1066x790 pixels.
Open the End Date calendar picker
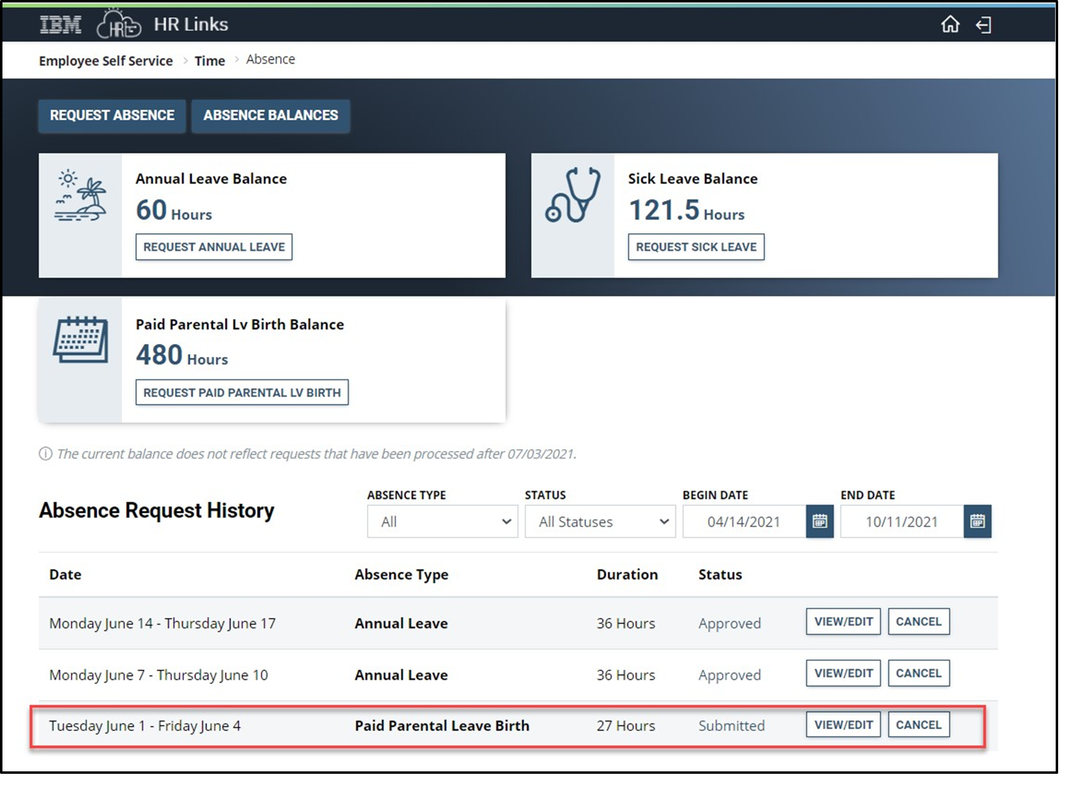(977, 521)
